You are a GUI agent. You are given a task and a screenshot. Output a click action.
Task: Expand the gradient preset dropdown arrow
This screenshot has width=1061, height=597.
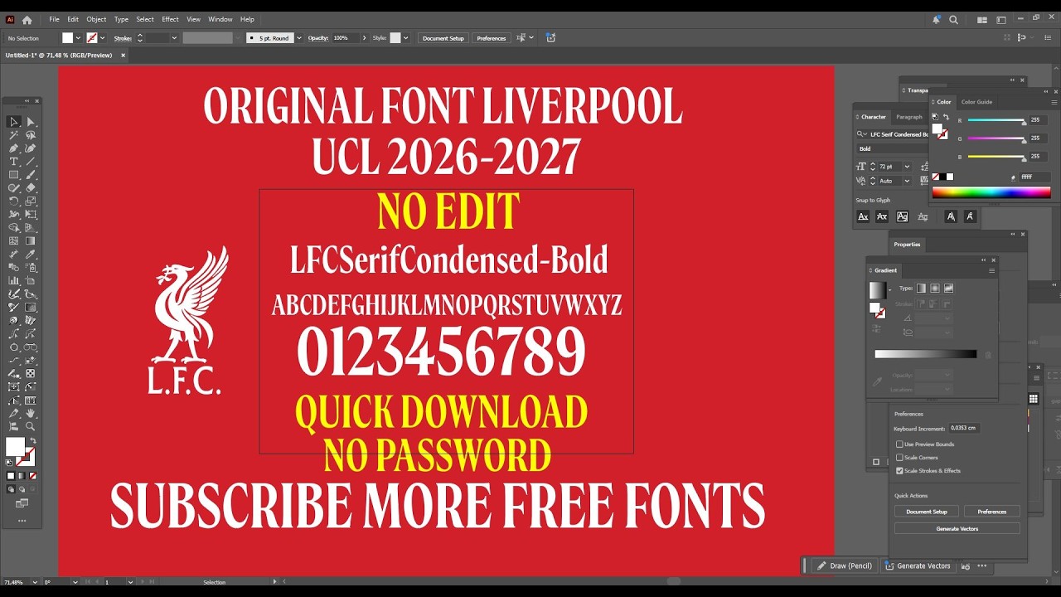coord(890,290)
